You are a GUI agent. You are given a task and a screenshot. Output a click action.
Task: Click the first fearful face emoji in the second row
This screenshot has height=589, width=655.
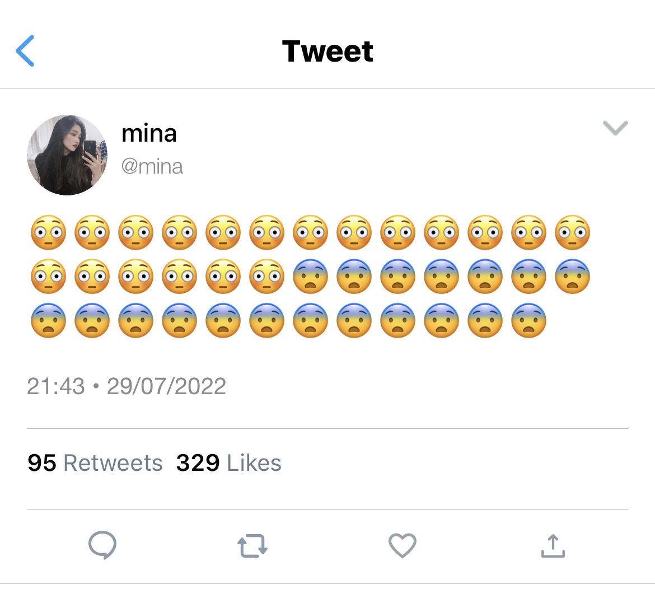tap(310, 277)
